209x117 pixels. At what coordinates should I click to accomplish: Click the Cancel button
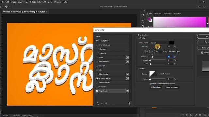203,42
